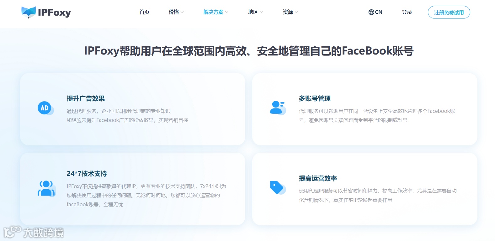Expand the chevron next to 资源
Viewport: 495px width, 241px height.
pyautogui.click(x=296, y=12)
